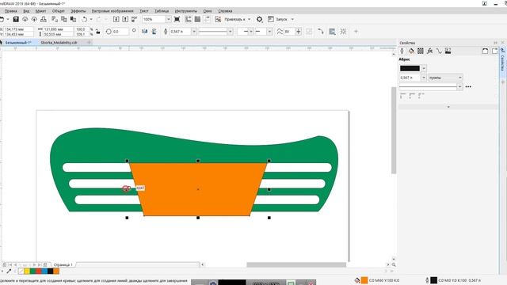
Task: Open the end arrowhead dropdown
Action: coord(269,32)
